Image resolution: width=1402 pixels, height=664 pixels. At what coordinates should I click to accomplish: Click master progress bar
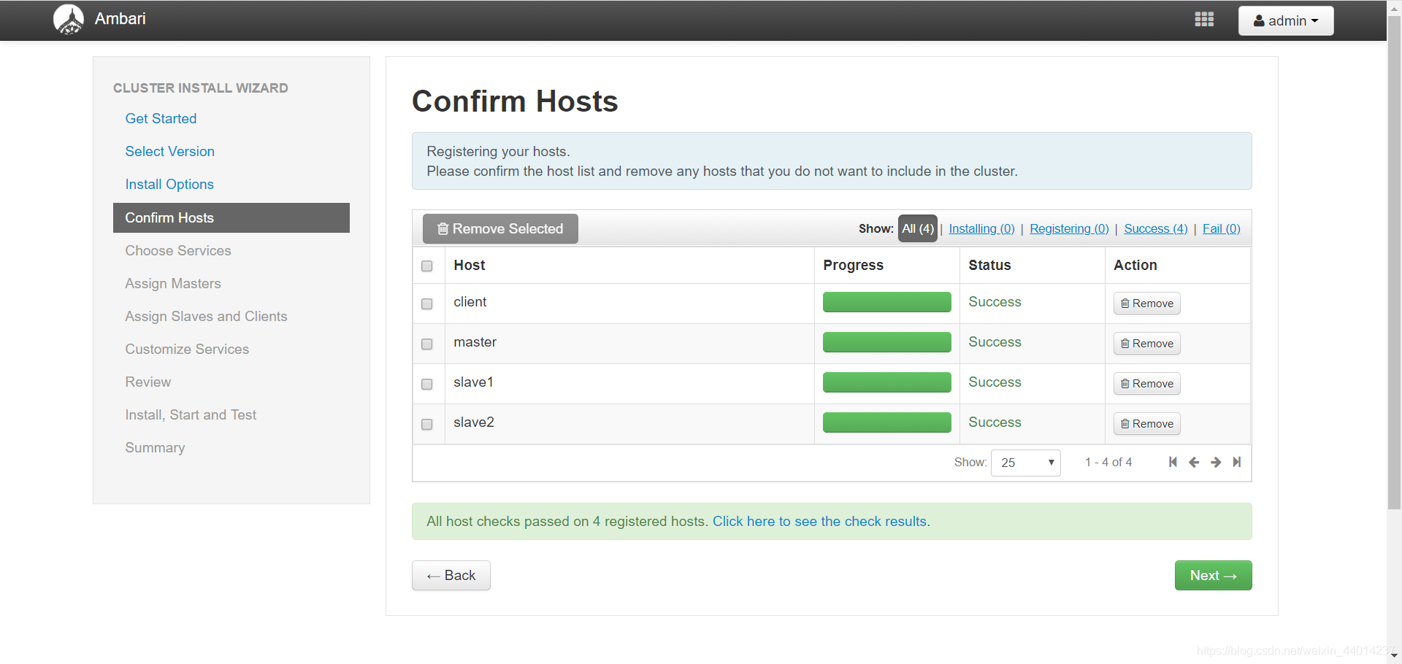point(886,342)
